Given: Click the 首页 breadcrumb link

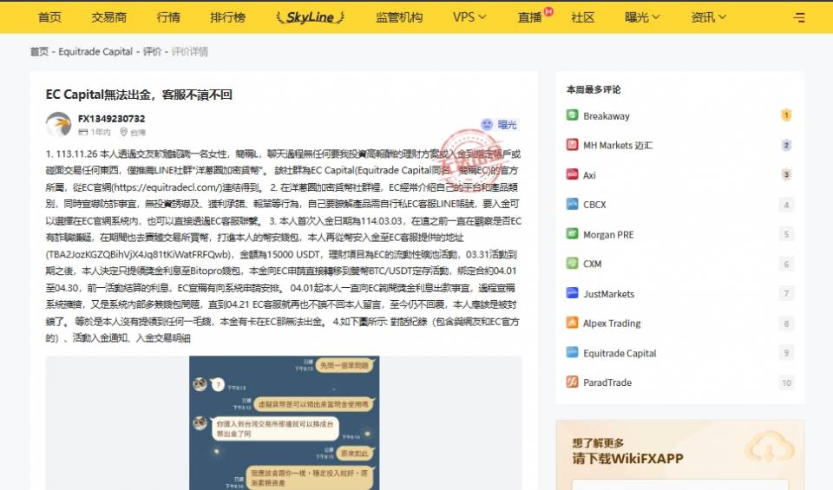Looking at the screenshot, I should coord(39,51).
